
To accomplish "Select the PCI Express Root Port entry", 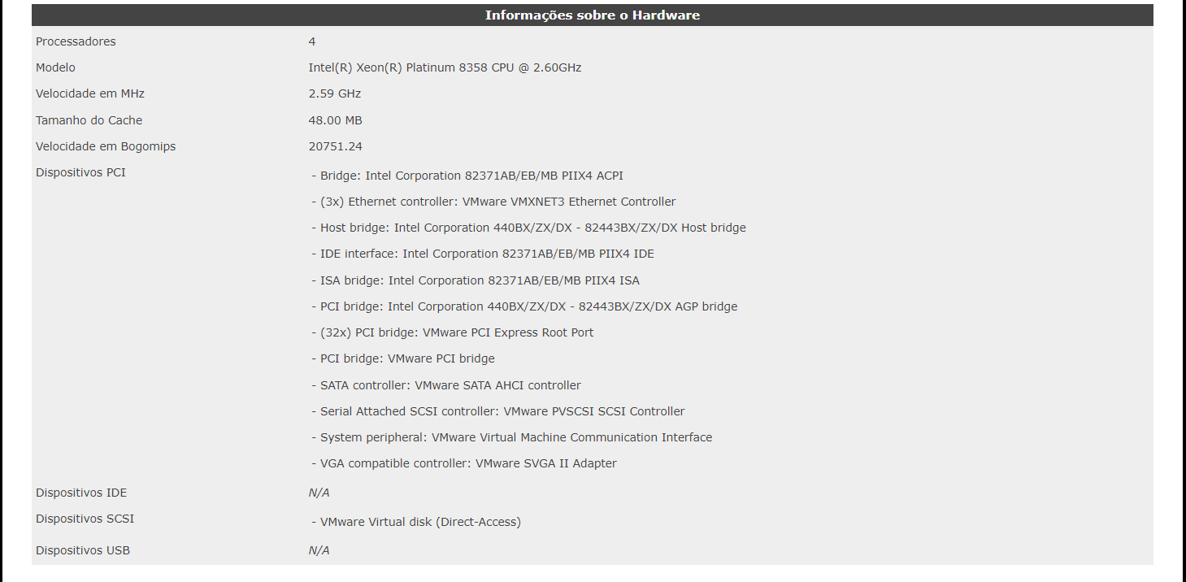I will [x=452, y=332].
